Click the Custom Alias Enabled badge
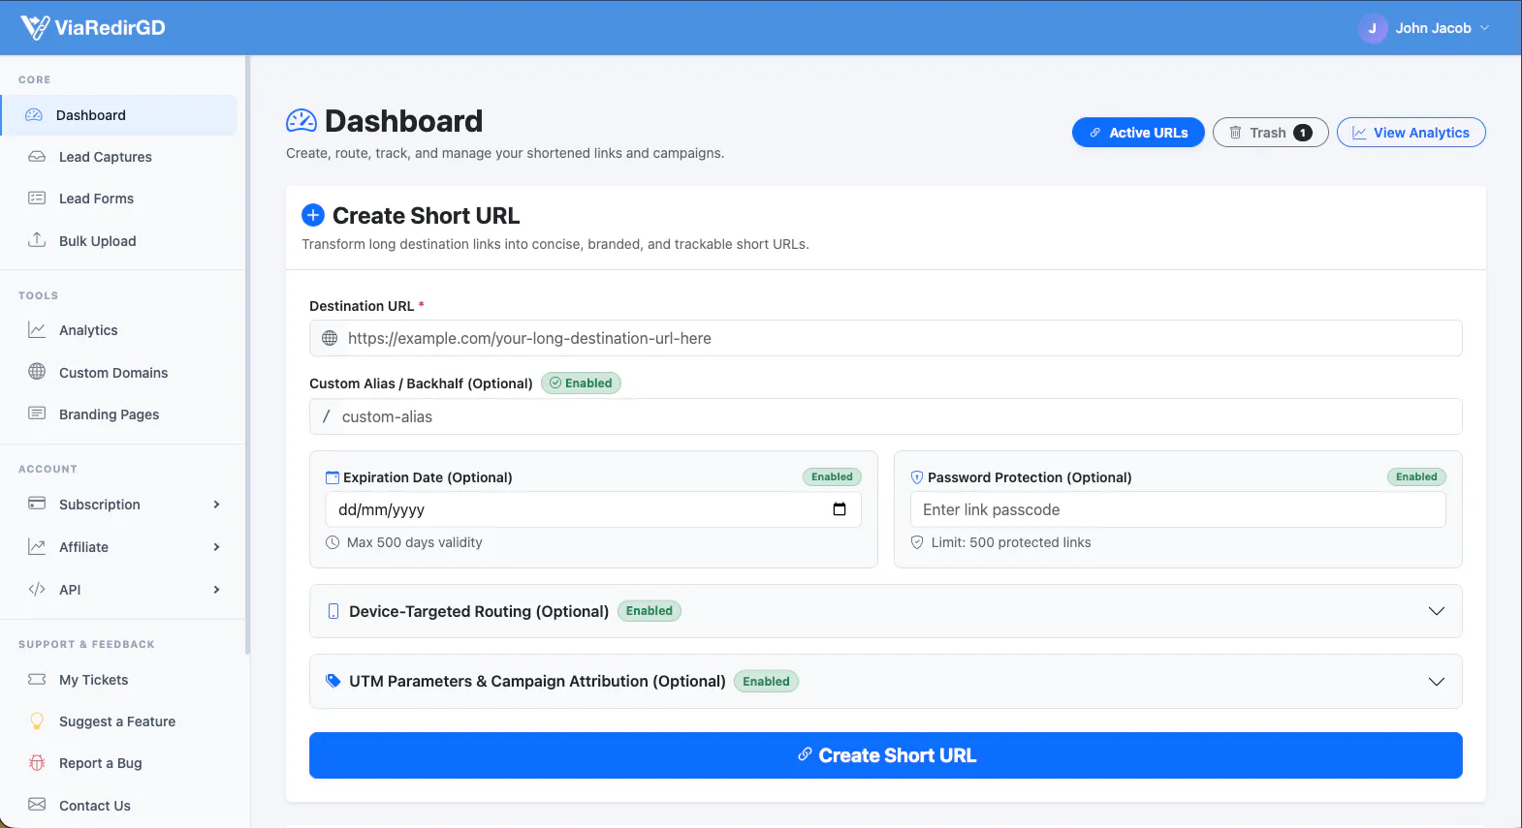This screenshot has width=1522, height=828. 581,383
